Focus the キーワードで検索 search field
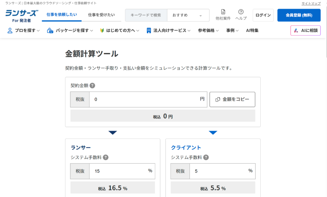This screenshot has width=327, height=197. (x=146, y=15)
